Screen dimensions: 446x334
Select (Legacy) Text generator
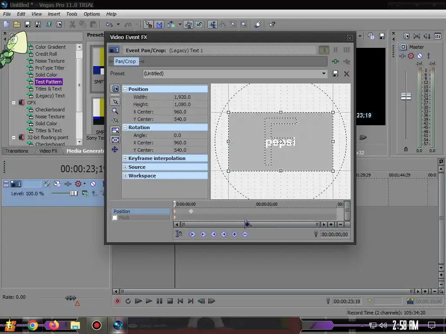(50, 96)
